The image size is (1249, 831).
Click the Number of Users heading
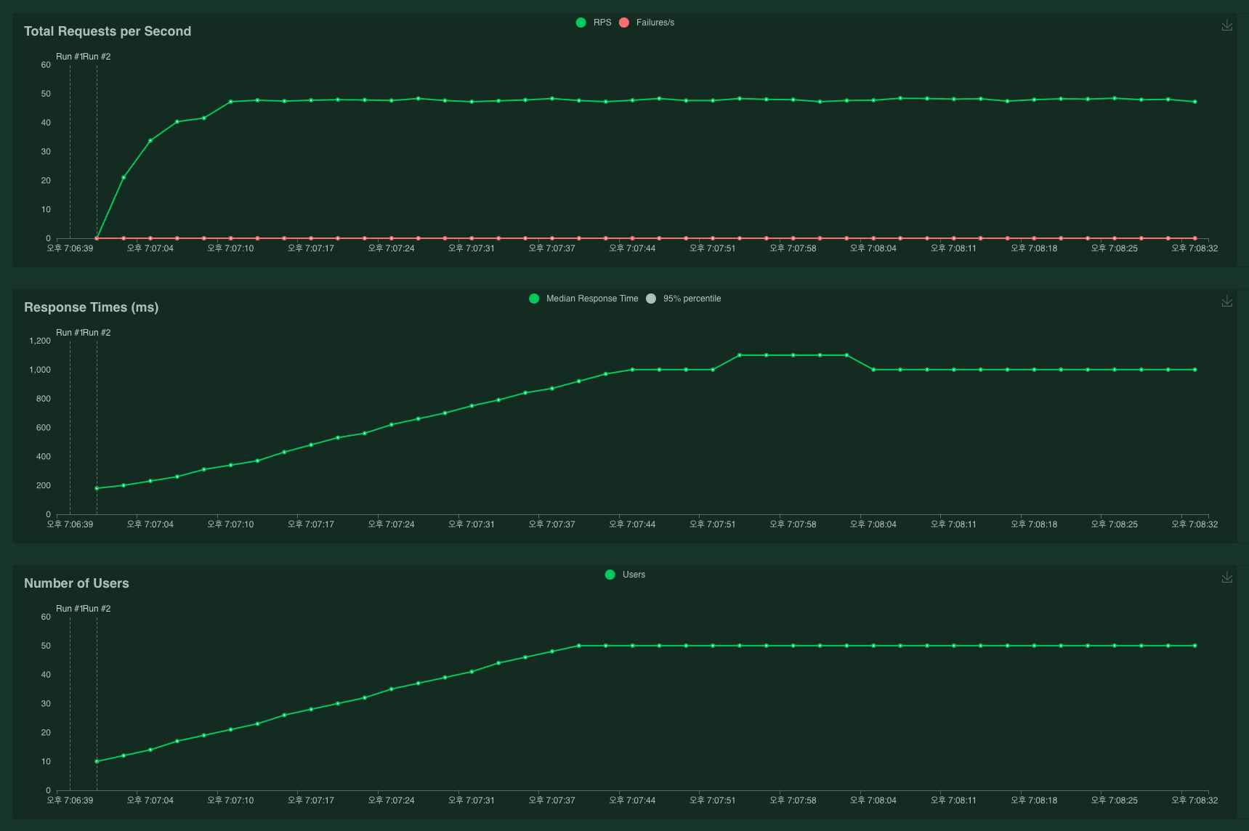[76, 583]
